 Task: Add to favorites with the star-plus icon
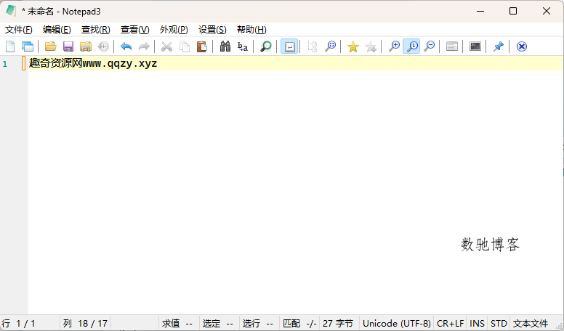371,46
